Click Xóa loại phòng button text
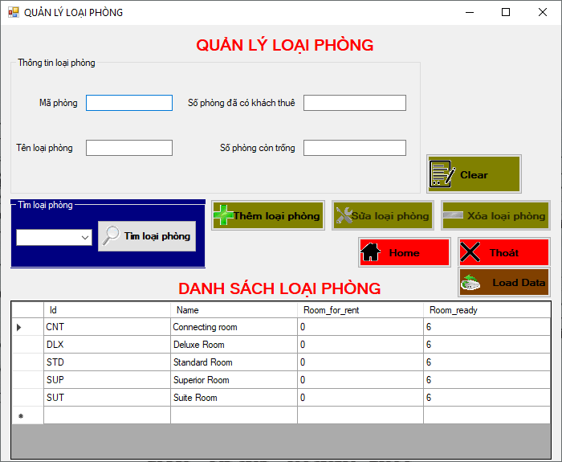Image resolution: width=562 pixels, height=462 pixels. (506, 216)
